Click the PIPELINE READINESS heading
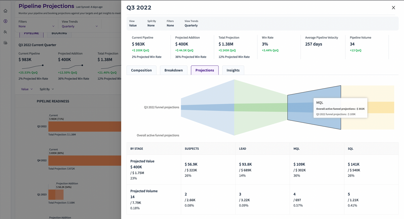 53,101
